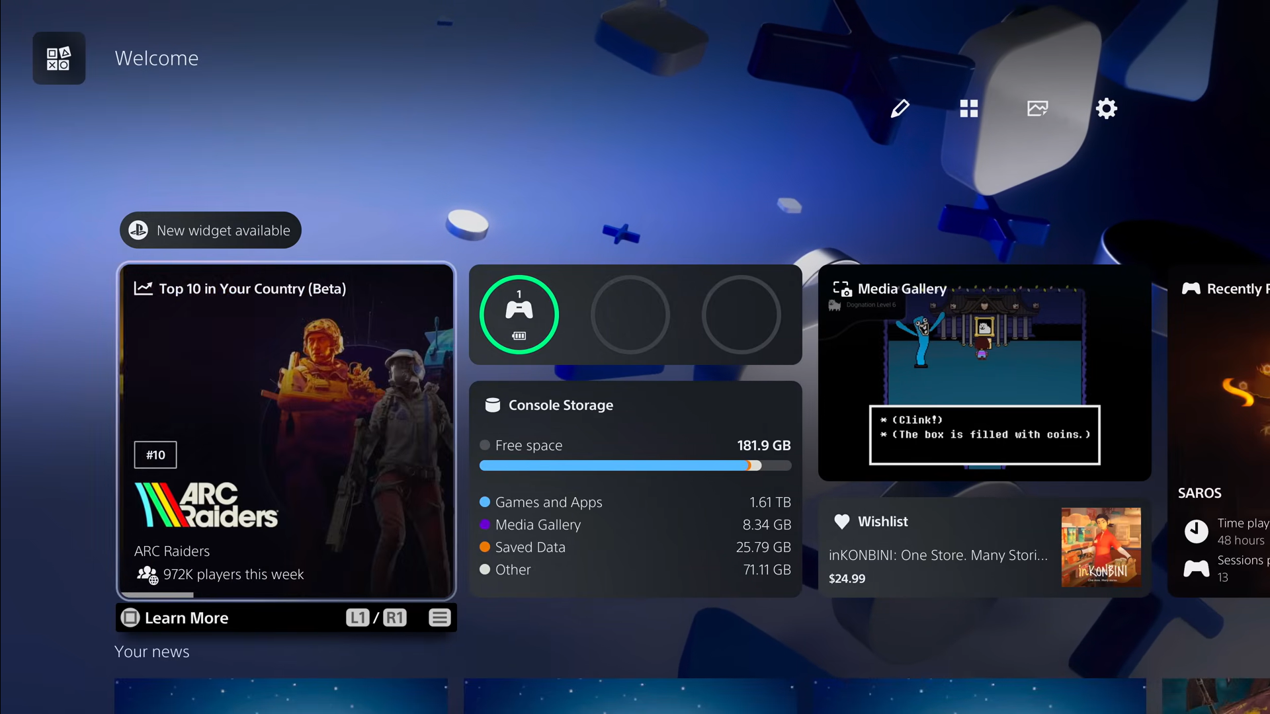Click the Wishlist heart icon
This screenshot has height=714, width=1270.
841,522
